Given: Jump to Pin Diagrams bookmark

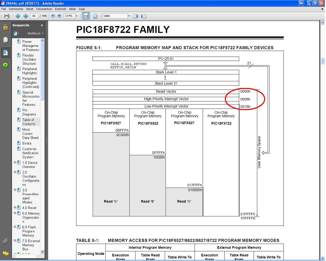Looking at the screenshot, I should click(x=29, y=112).
